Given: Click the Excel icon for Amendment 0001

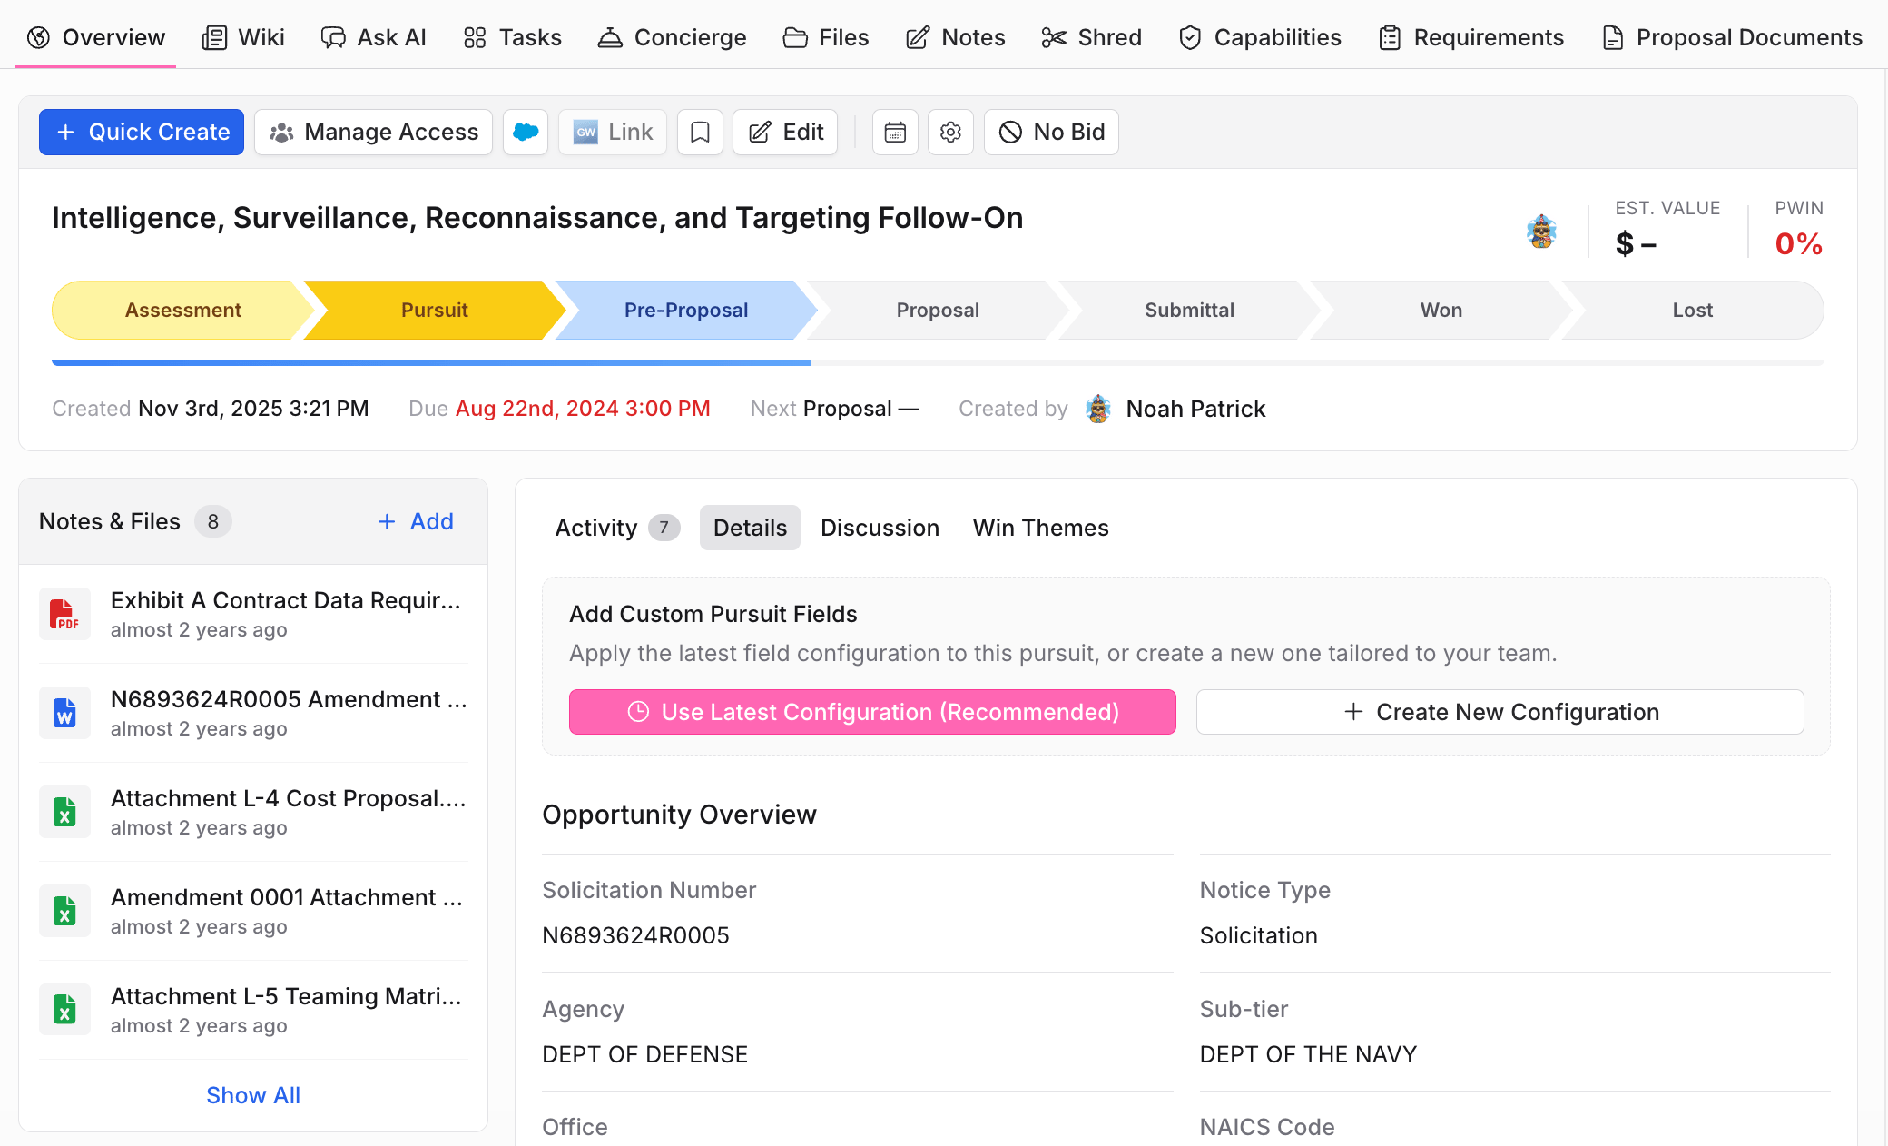Looking at the screenshot, I should [x=64, y=911].
